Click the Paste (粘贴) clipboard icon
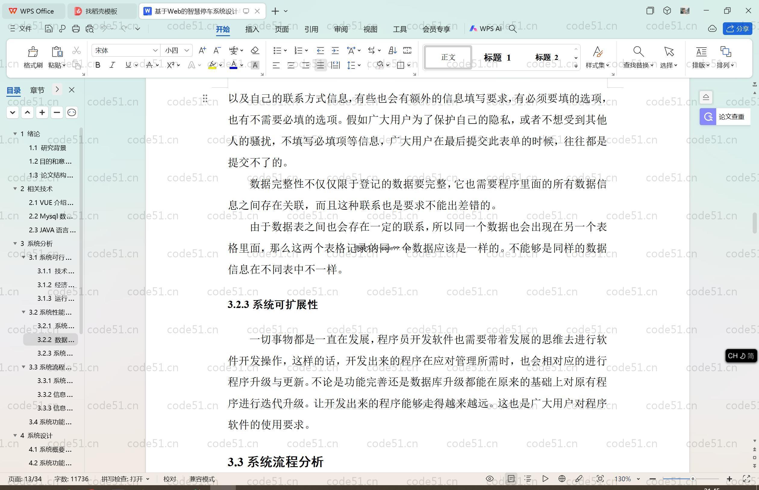Image resolution: width=759 pixels, height=490 pixels. tap(57, 52)
